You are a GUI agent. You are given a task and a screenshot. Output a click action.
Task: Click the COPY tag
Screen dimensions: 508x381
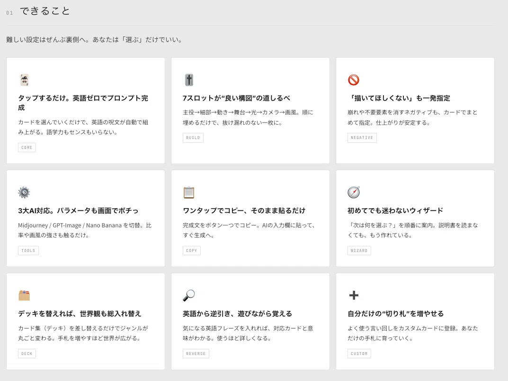(x=191, y=251)
